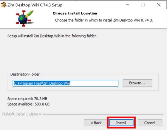Screen dimensions: 167x130
Task: Click the highlighted Program Files path text
Action: click(x=42, y=83)
